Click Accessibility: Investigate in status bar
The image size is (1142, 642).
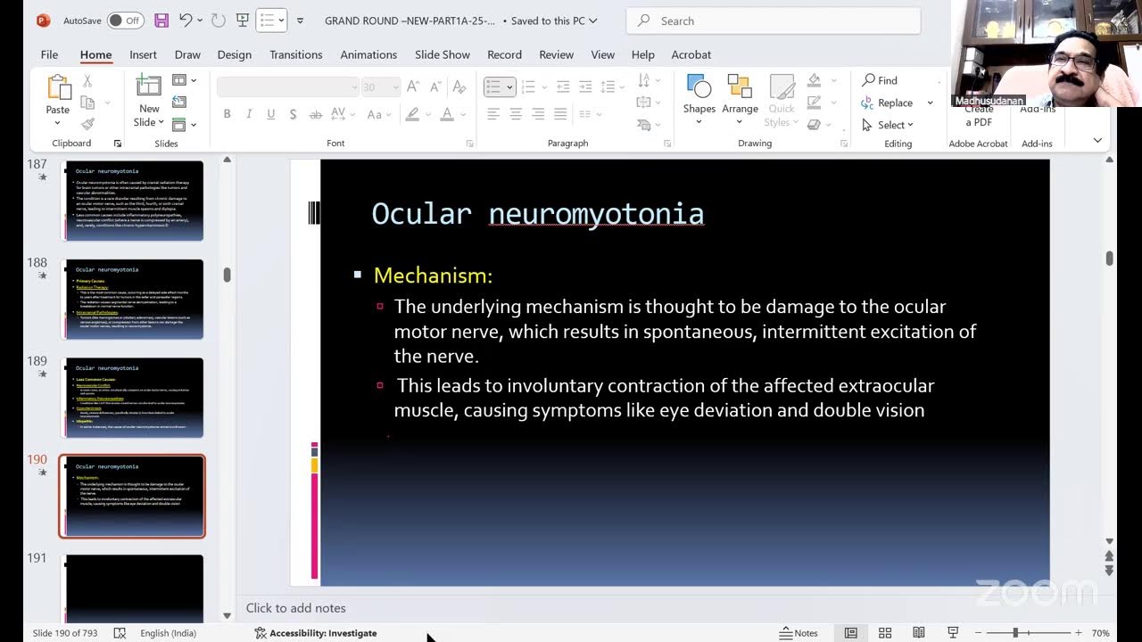315,633
